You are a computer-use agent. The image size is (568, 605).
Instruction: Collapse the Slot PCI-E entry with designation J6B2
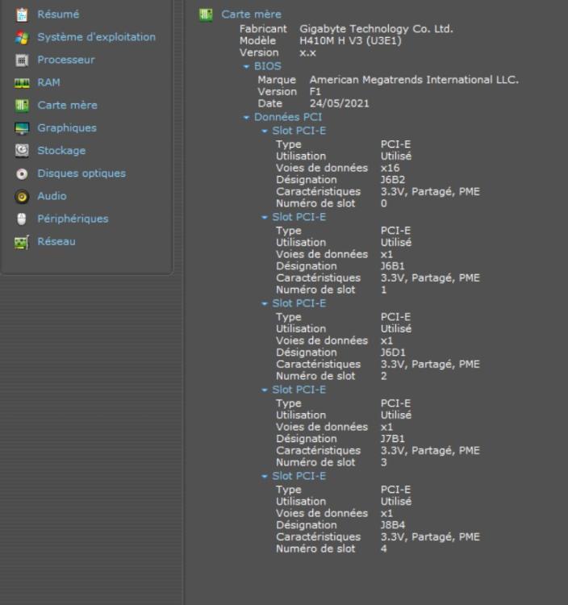click(x=265, y=131)
